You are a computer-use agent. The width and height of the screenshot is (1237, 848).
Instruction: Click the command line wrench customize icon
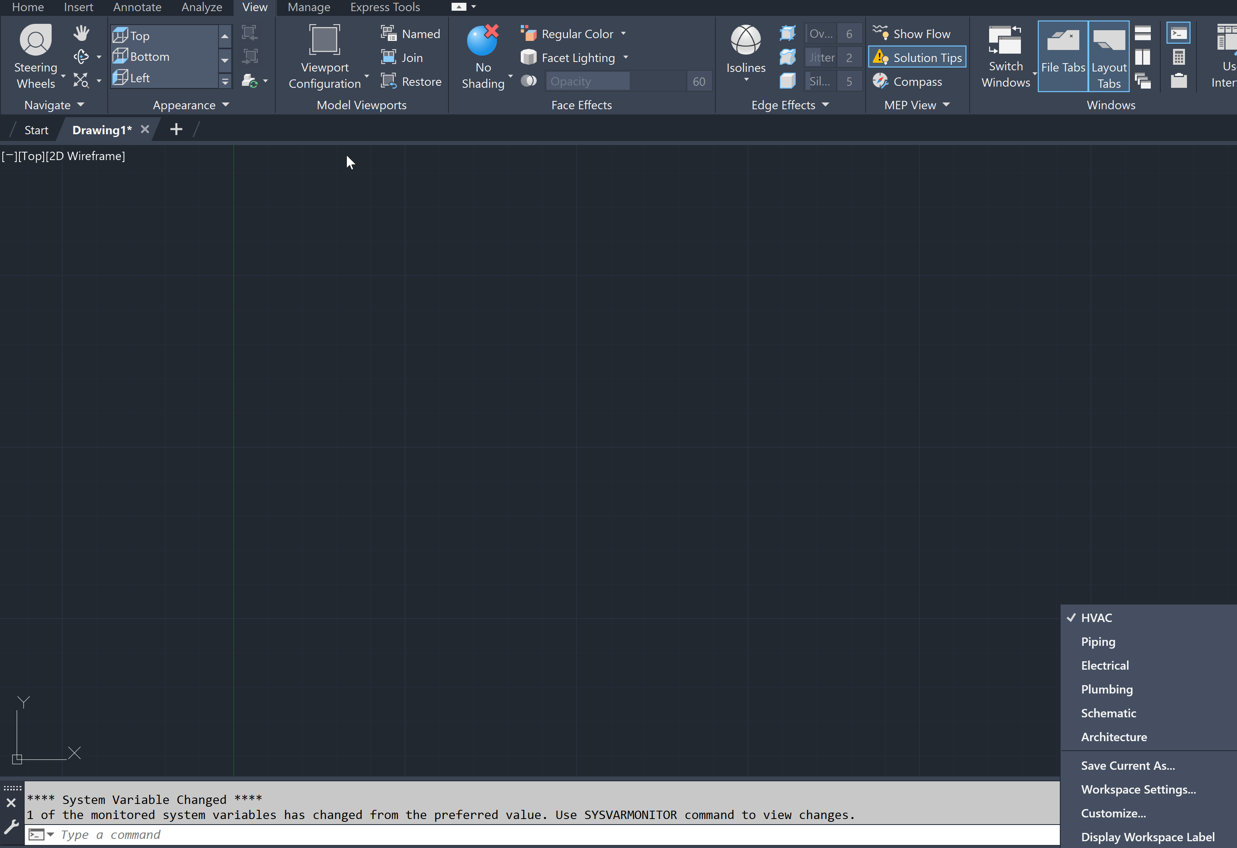point(11,827)
